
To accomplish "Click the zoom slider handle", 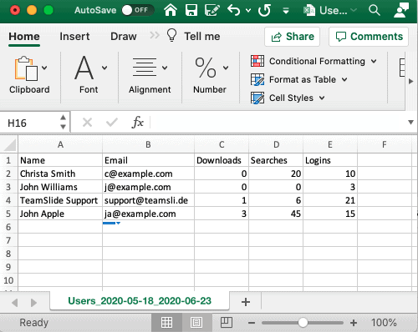I will pyautogui.click(x=303, y=323).
